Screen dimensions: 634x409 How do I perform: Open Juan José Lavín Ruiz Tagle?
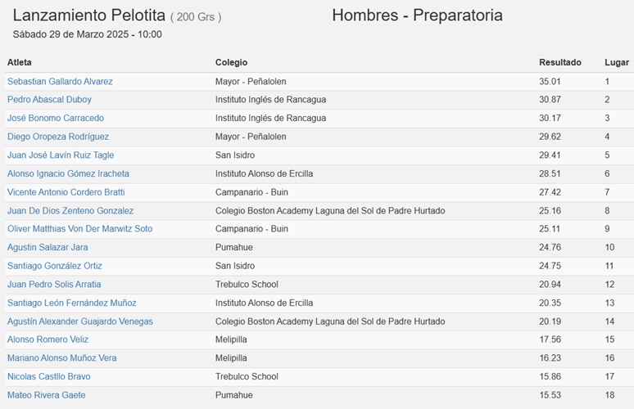tap(61, 155)
